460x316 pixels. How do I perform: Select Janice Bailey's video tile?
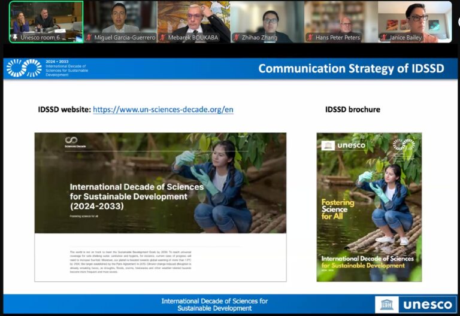[x=415, y=22]
